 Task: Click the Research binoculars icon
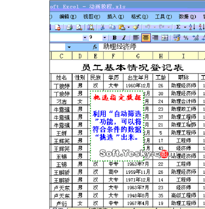[x=91, y=27]
